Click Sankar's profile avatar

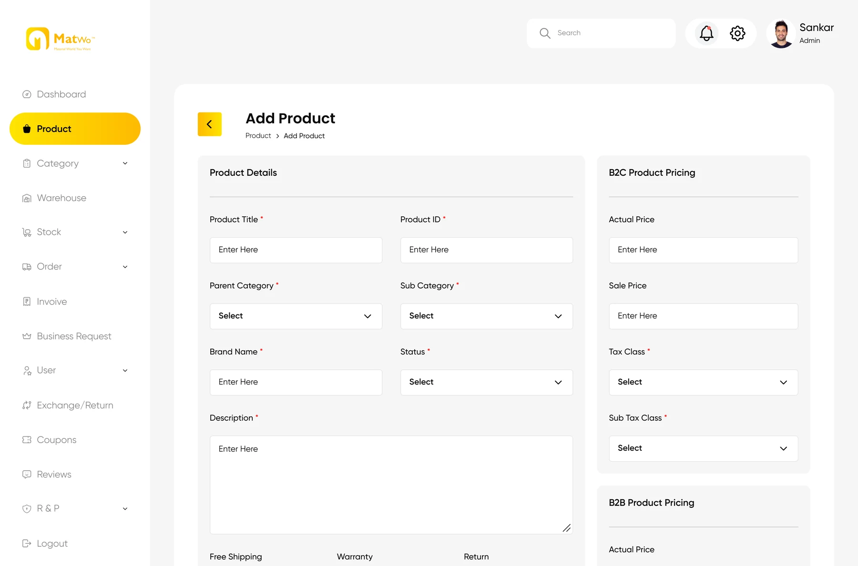tap(781, 33)
